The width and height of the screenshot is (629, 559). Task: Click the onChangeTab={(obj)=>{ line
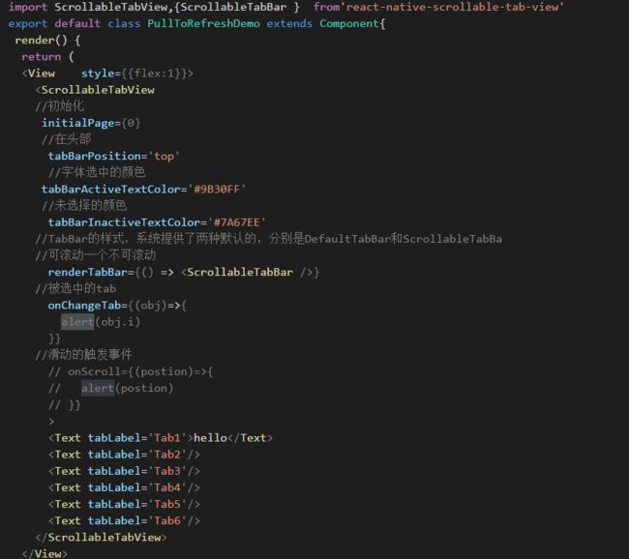click(117, 306)
